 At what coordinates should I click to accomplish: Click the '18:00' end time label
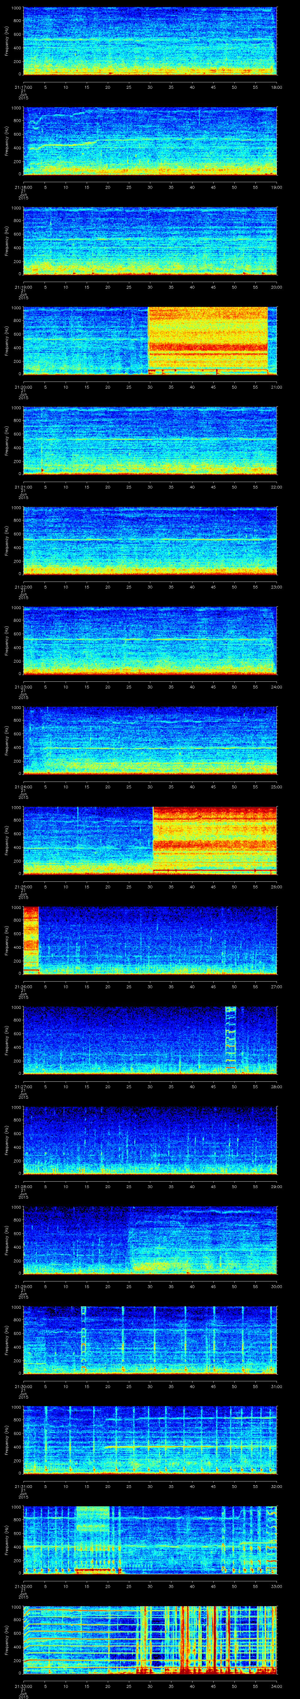click(x=276, y=86)
